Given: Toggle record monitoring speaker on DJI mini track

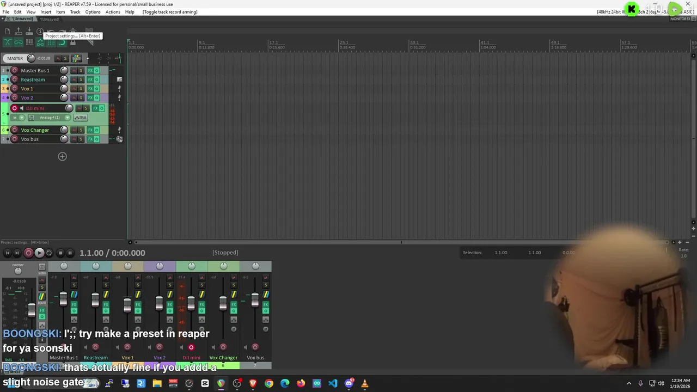Looking at the screenshot, I should pos(22,108).
